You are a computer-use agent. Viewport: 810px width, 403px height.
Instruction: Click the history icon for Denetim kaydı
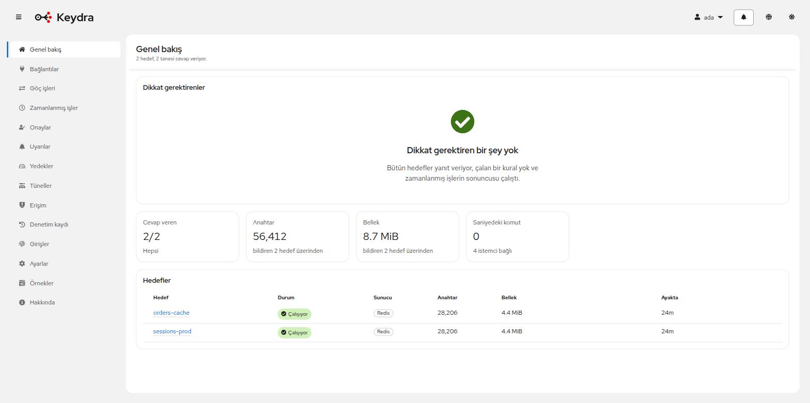coord(22,224)
